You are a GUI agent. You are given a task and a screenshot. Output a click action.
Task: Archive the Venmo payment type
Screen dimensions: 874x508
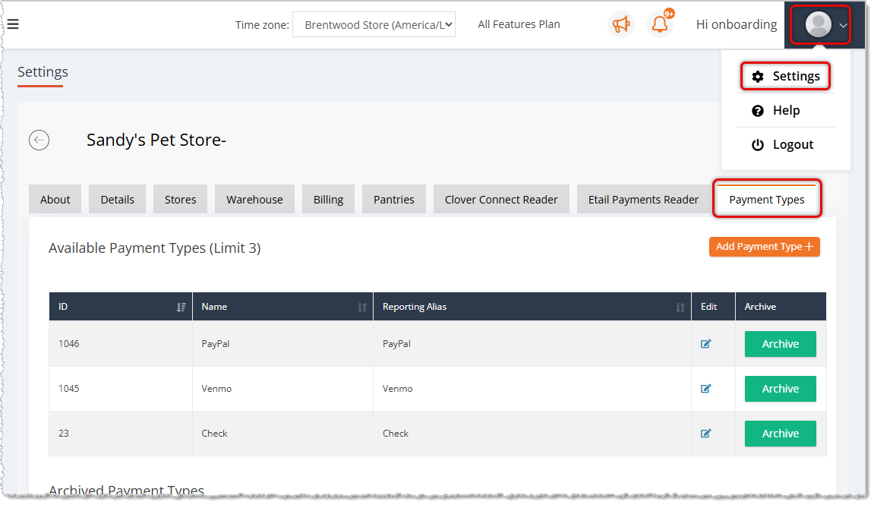781,389
